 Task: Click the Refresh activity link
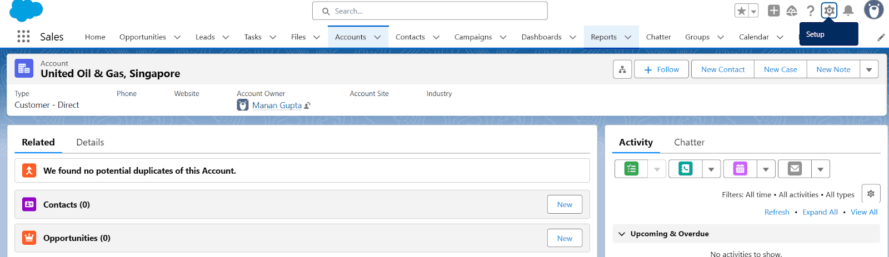[x=777, y=212]
